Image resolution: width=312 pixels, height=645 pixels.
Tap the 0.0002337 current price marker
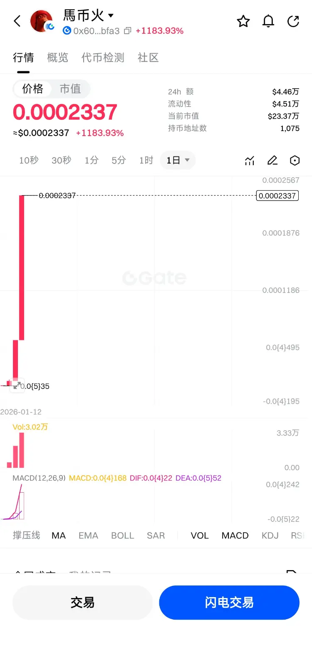tap(277, 196)
